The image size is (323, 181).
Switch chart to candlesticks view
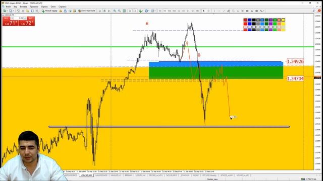(104, 11)
